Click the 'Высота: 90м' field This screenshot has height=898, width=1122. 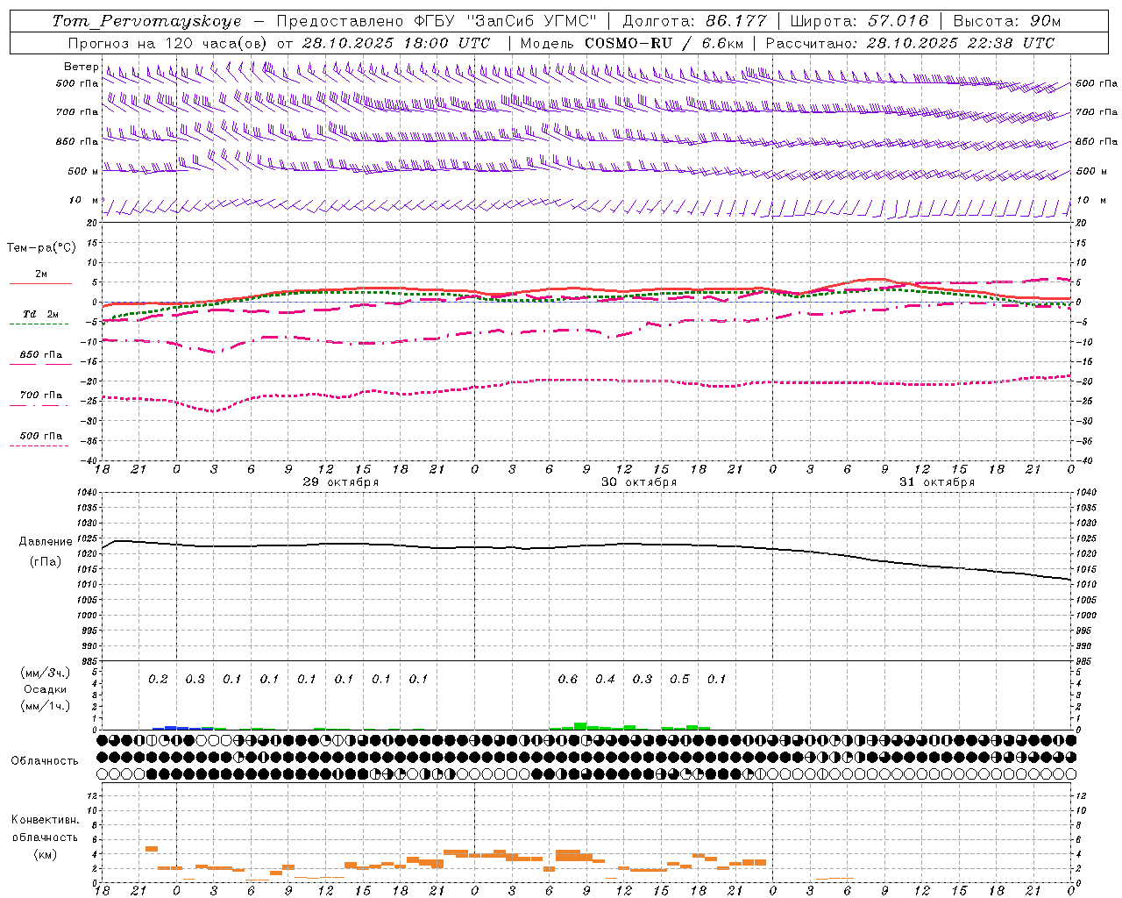pyautogui.click(x=1006, y=21)
